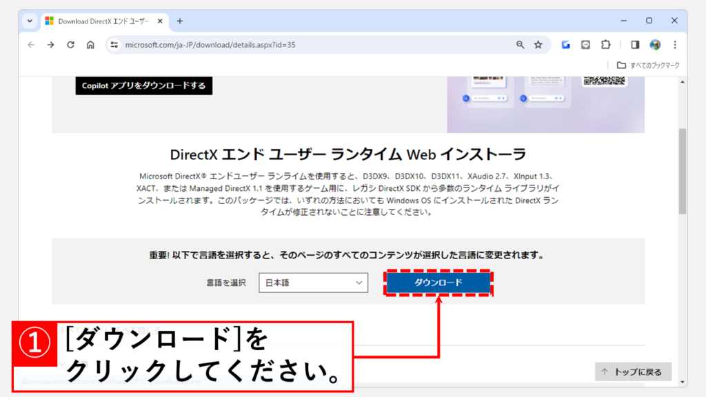Image resolution: width=706 pixels, height=397 pixels.
Task: Open the Chrome profile avatar
Action: pos(655,45)
